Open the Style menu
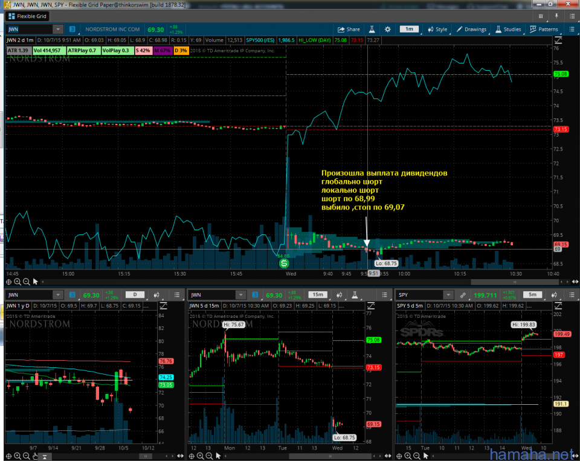580x461 pixels. pos(437,29)
